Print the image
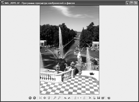Viewport: 139px width, 102px height. point(94,98)
